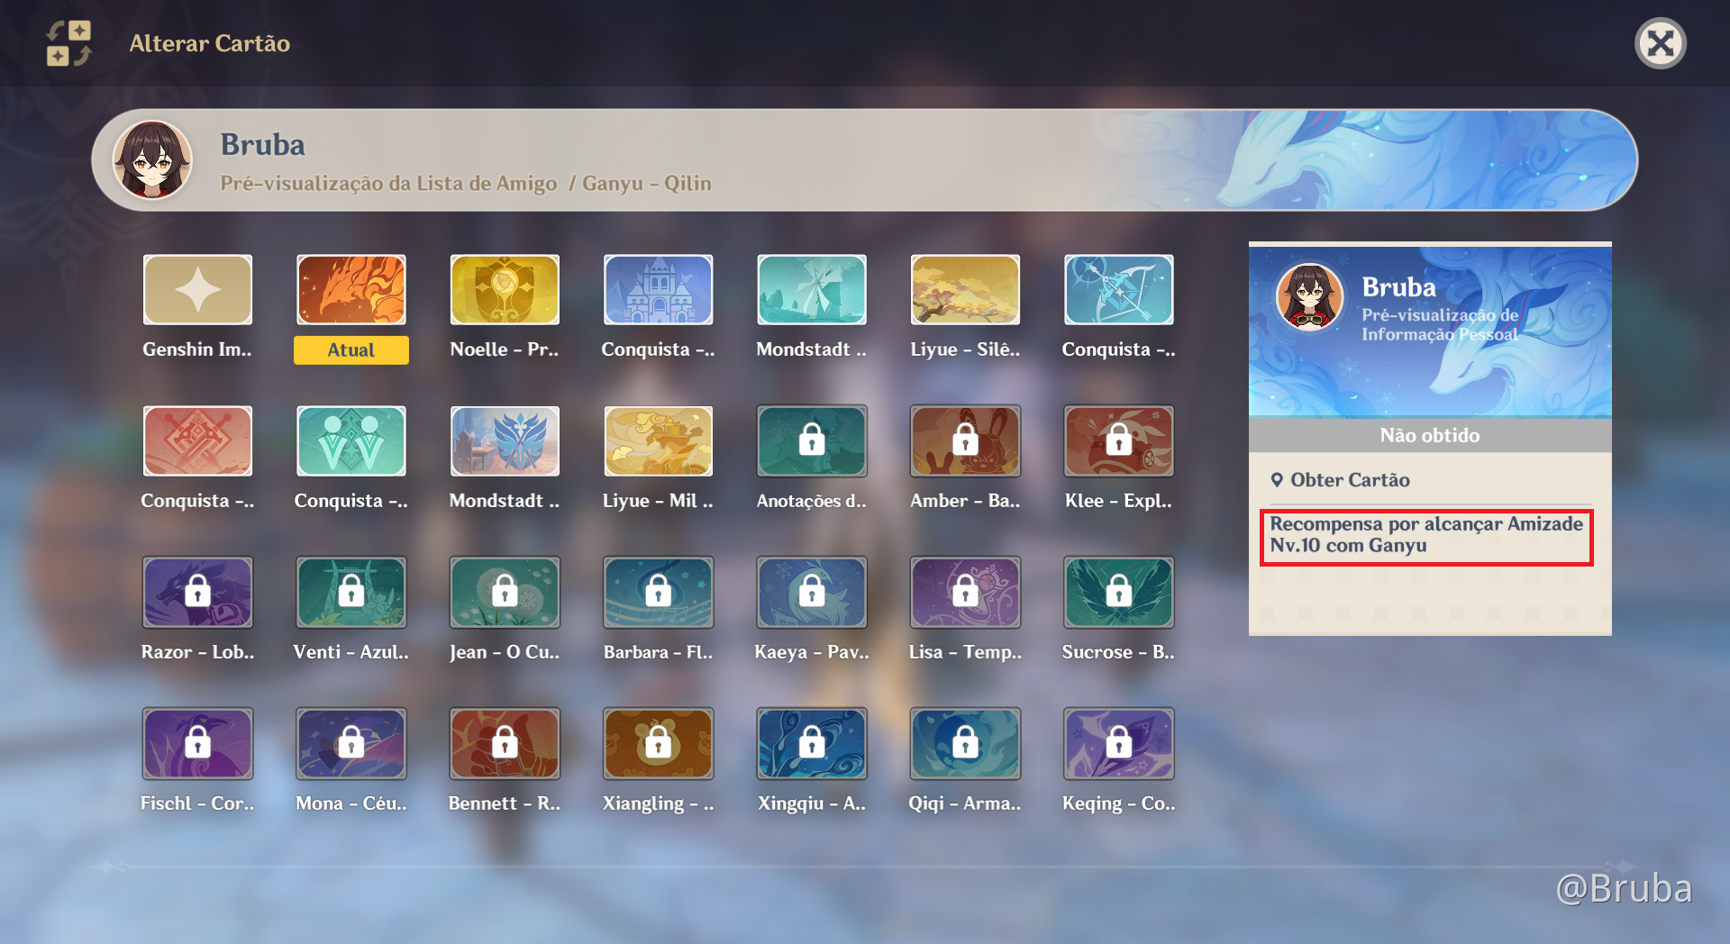Select the locked Amber bunny namecard

[x=965, y=440]
